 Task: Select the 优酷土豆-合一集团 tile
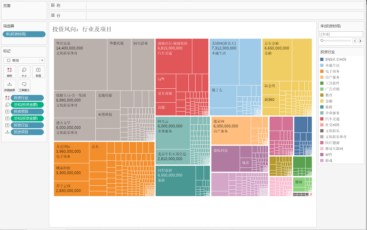click(75, 104)
